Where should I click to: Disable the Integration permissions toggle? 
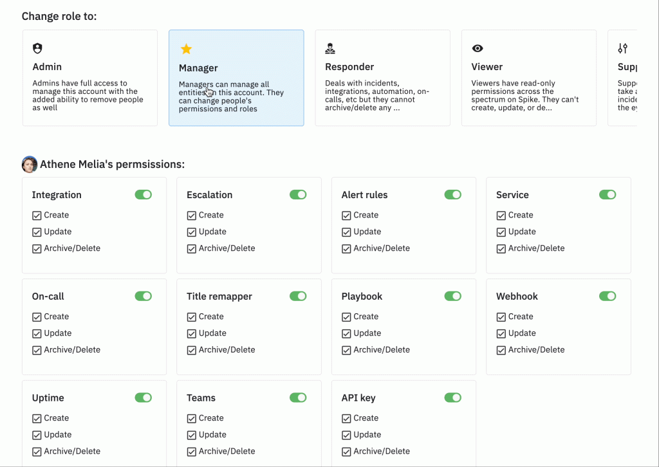tap(144, 194)
